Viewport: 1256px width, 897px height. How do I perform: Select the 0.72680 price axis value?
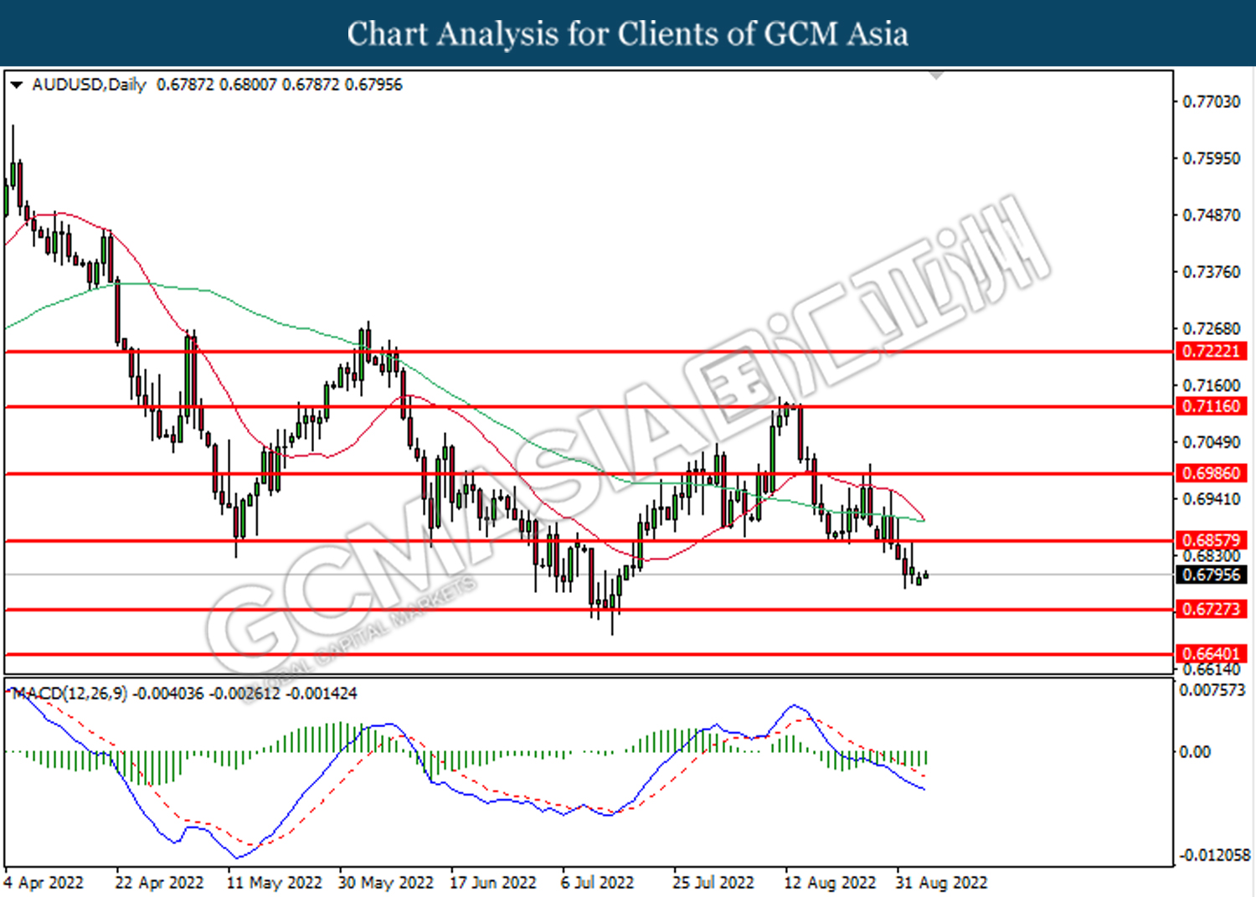point(1211,328)
